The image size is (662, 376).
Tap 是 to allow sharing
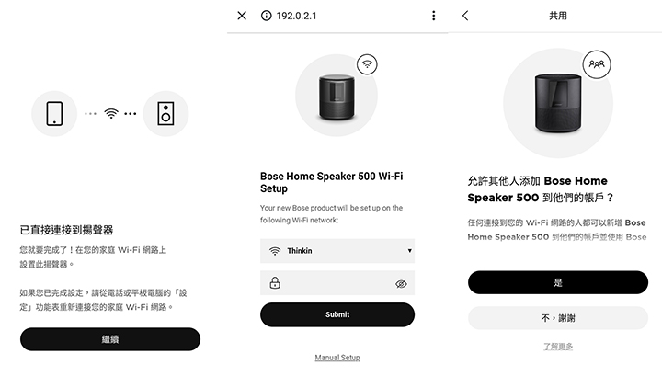pos(558,283)
